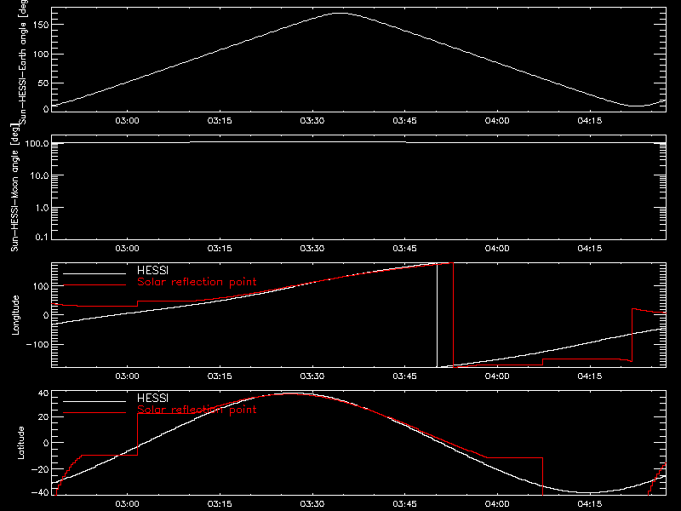Image resolution: width=681 pixels, height=511 pixels.
Task: Click the Longitude axis title
Action: click(15, 315)
